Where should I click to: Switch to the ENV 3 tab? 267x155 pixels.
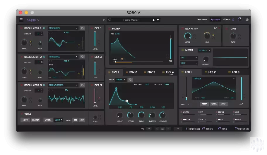click(150, 72)
